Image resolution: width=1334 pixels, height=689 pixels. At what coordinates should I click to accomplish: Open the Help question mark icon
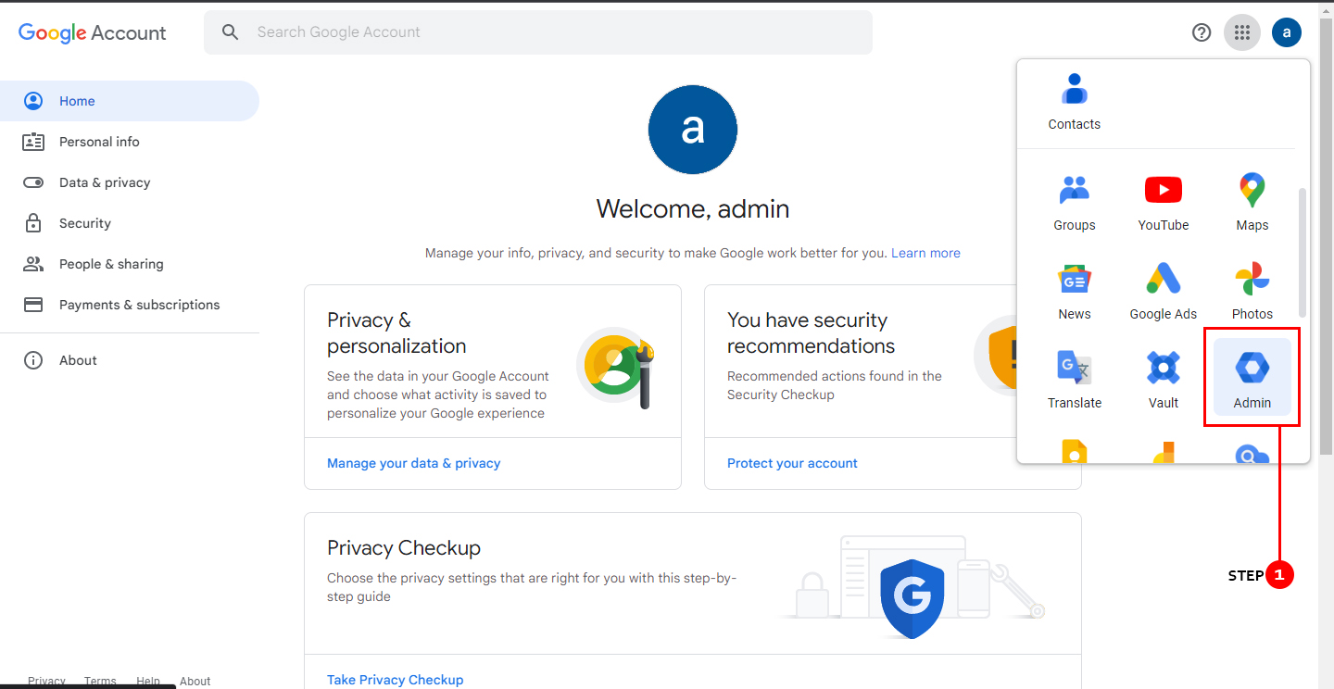pyautogui.click(x=1201, y=31)
